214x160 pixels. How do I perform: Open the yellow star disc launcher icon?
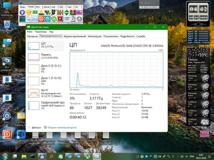(x=79, y=19)
